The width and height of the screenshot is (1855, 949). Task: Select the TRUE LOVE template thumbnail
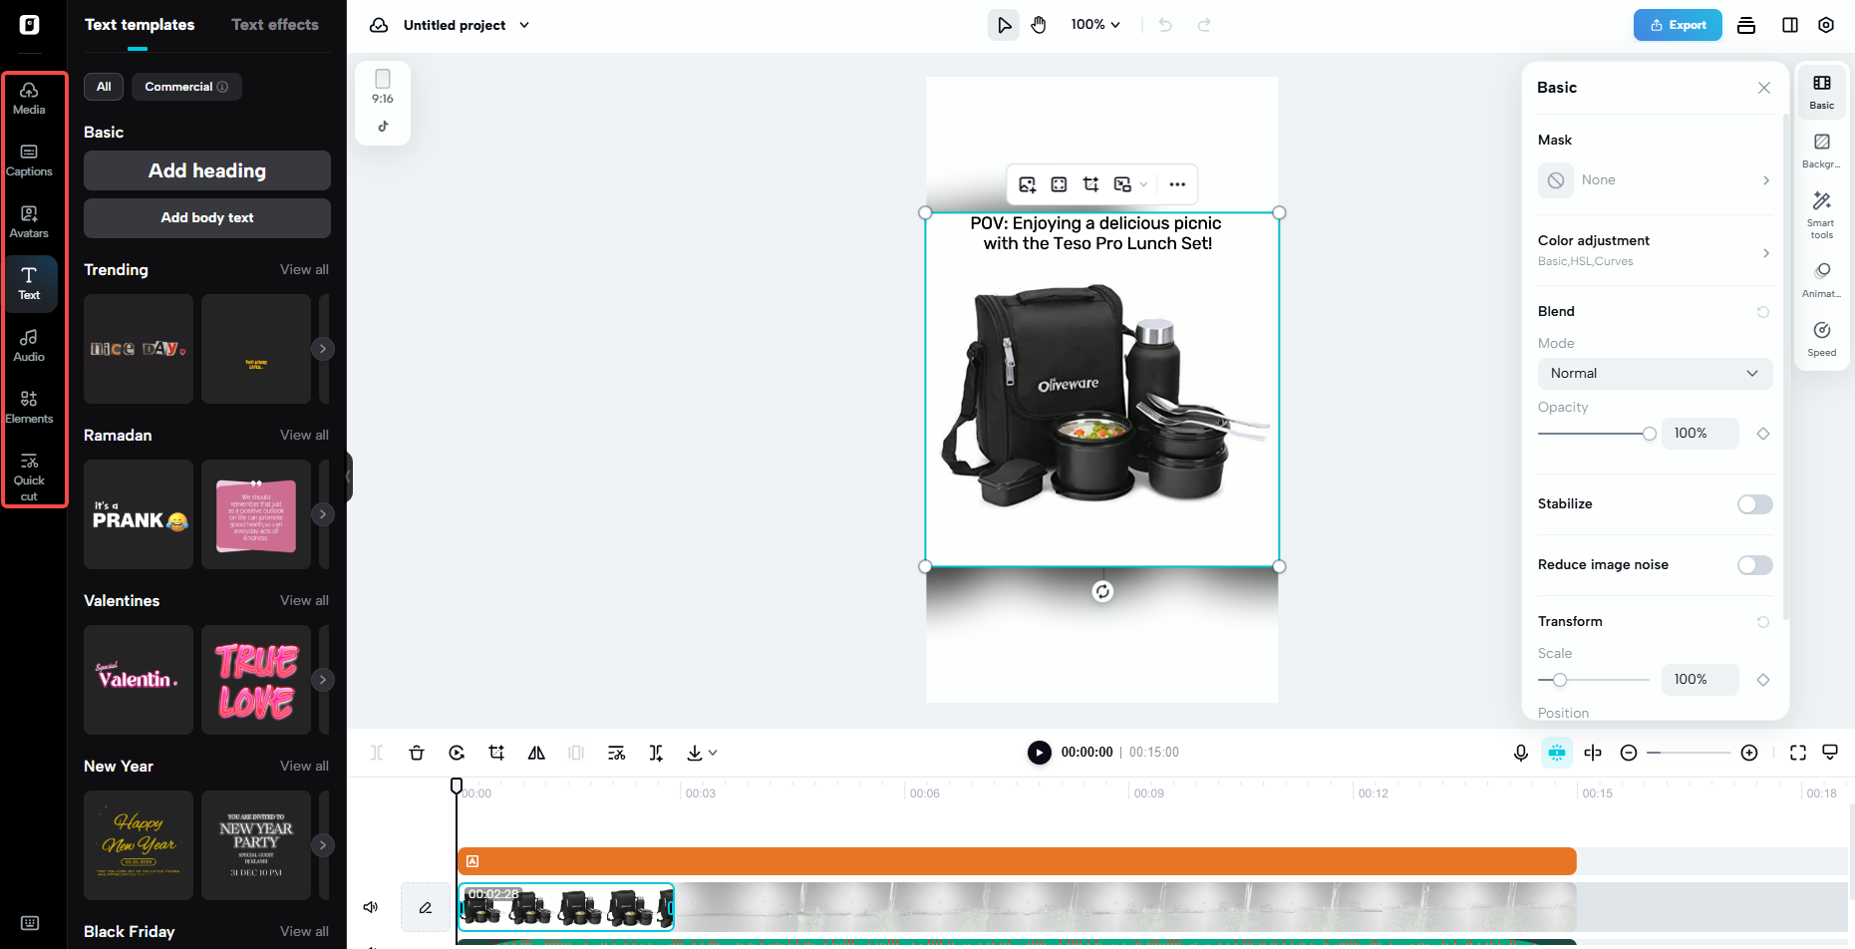tap(256, 680)
